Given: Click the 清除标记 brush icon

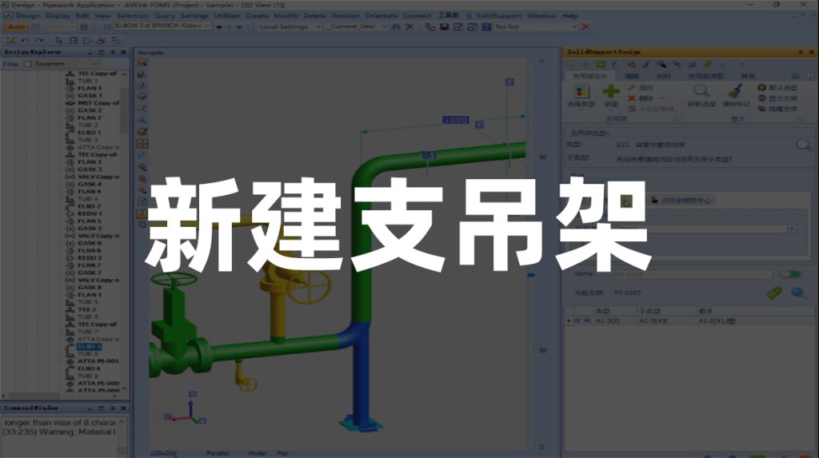Looking at the screenshot, I should (x=736, y=91).
